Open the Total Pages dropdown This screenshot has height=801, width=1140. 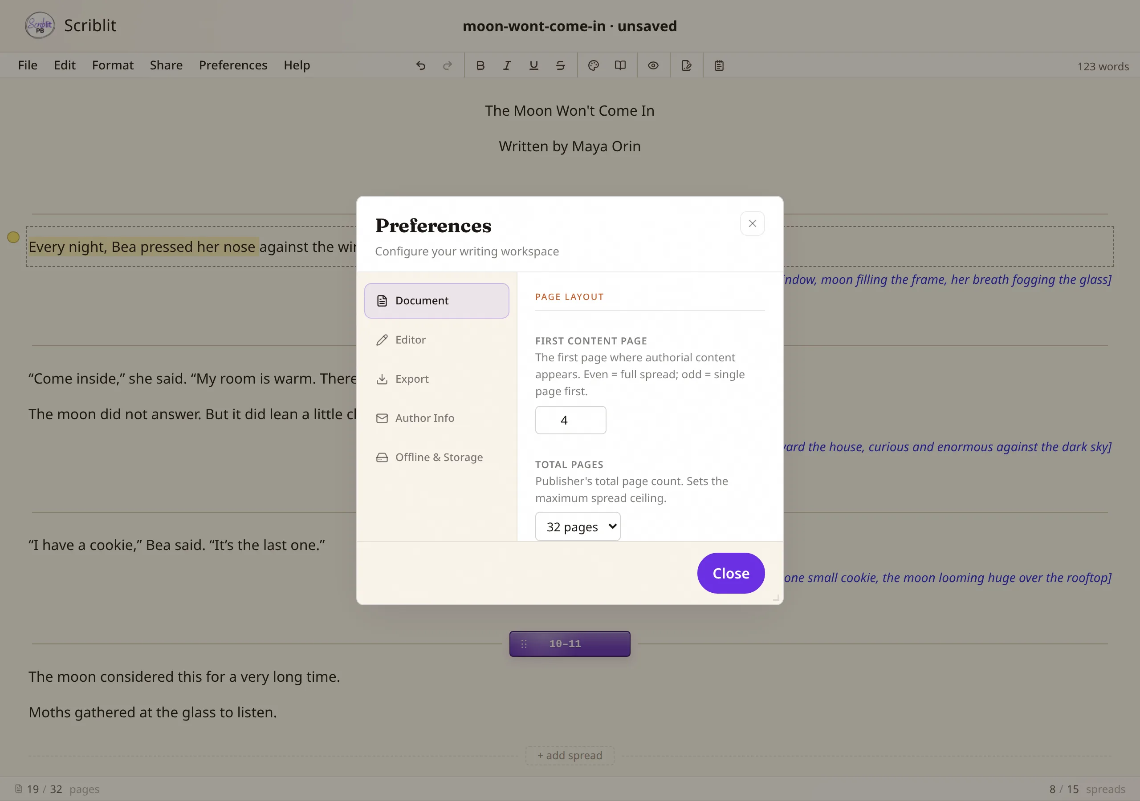(578, 526)
